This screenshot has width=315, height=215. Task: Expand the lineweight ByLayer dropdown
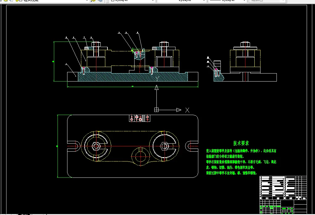(x=244, y=1)
